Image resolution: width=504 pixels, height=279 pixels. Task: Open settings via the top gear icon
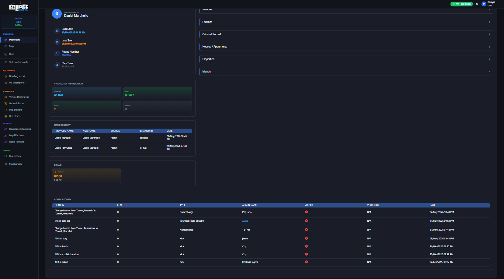pos(477,4)
